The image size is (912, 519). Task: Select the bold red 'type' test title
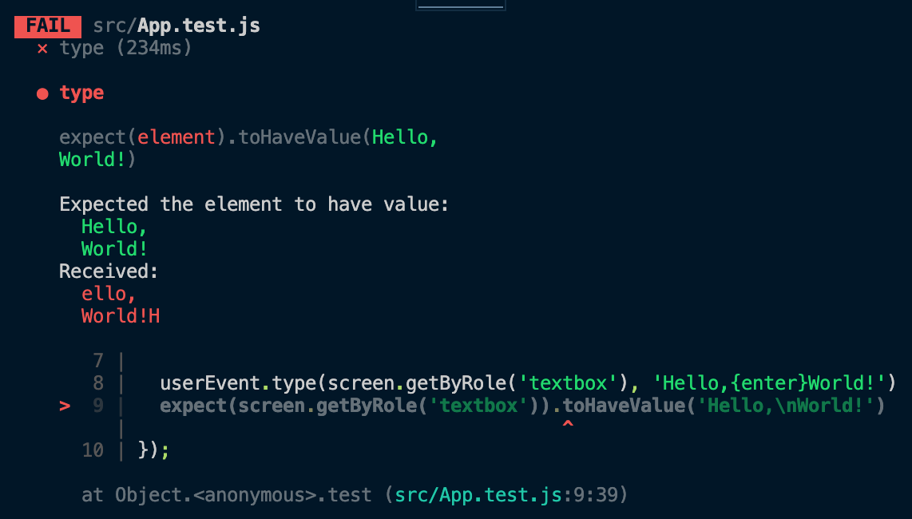[x=81, y=93]
